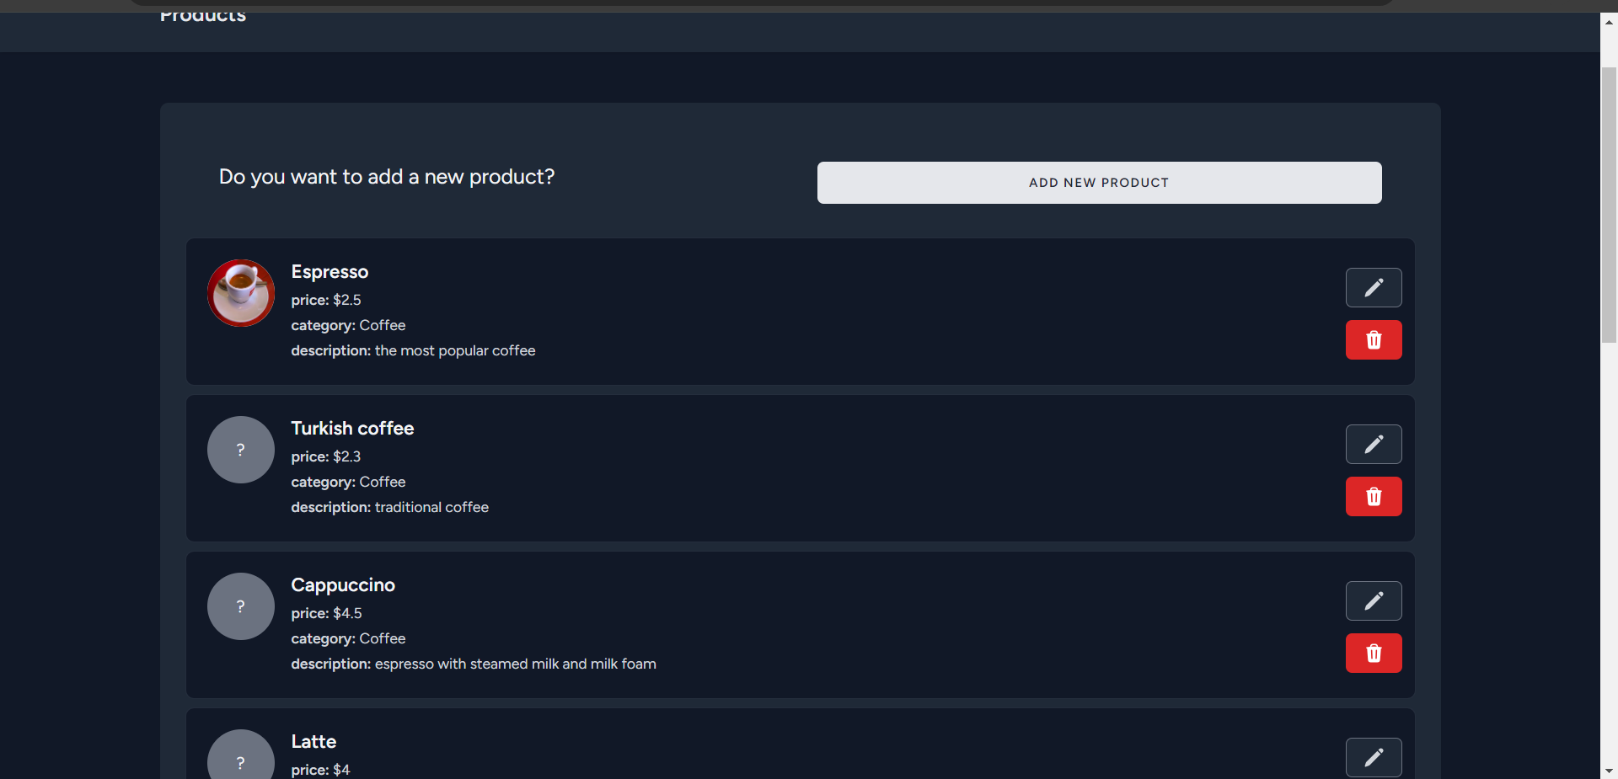Delete the Espresso product via the trash icon
Screen dimensions: 1618x779
pyautogui.click(x=1373, y=340)
